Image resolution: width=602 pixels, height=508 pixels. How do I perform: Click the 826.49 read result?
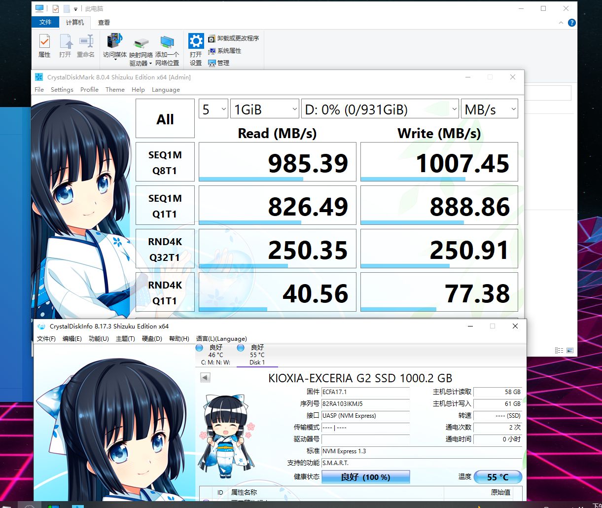(277, 206)
